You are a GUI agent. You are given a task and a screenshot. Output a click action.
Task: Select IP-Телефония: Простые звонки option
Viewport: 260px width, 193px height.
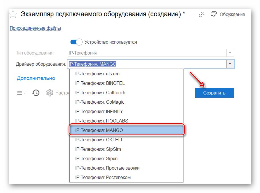tap(126, 168)
